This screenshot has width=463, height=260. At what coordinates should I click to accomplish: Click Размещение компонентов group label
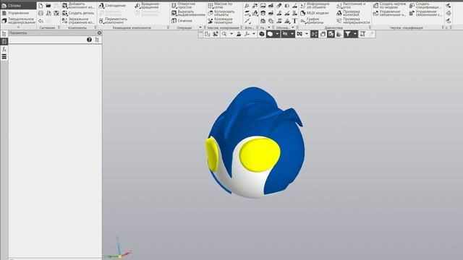coord(132,27)
